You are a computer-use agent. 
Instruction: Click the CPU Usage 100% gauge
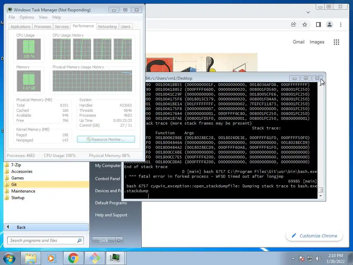(x=29, y=49)
